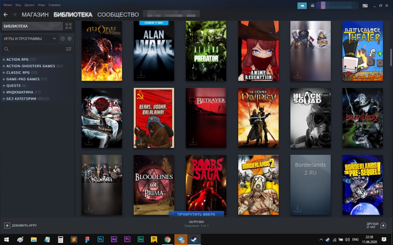Image resolution: width=393 pixels, height=245 pixels.
Task: Switch to Google Chrome in the taskbar
Action: point(167,239)
